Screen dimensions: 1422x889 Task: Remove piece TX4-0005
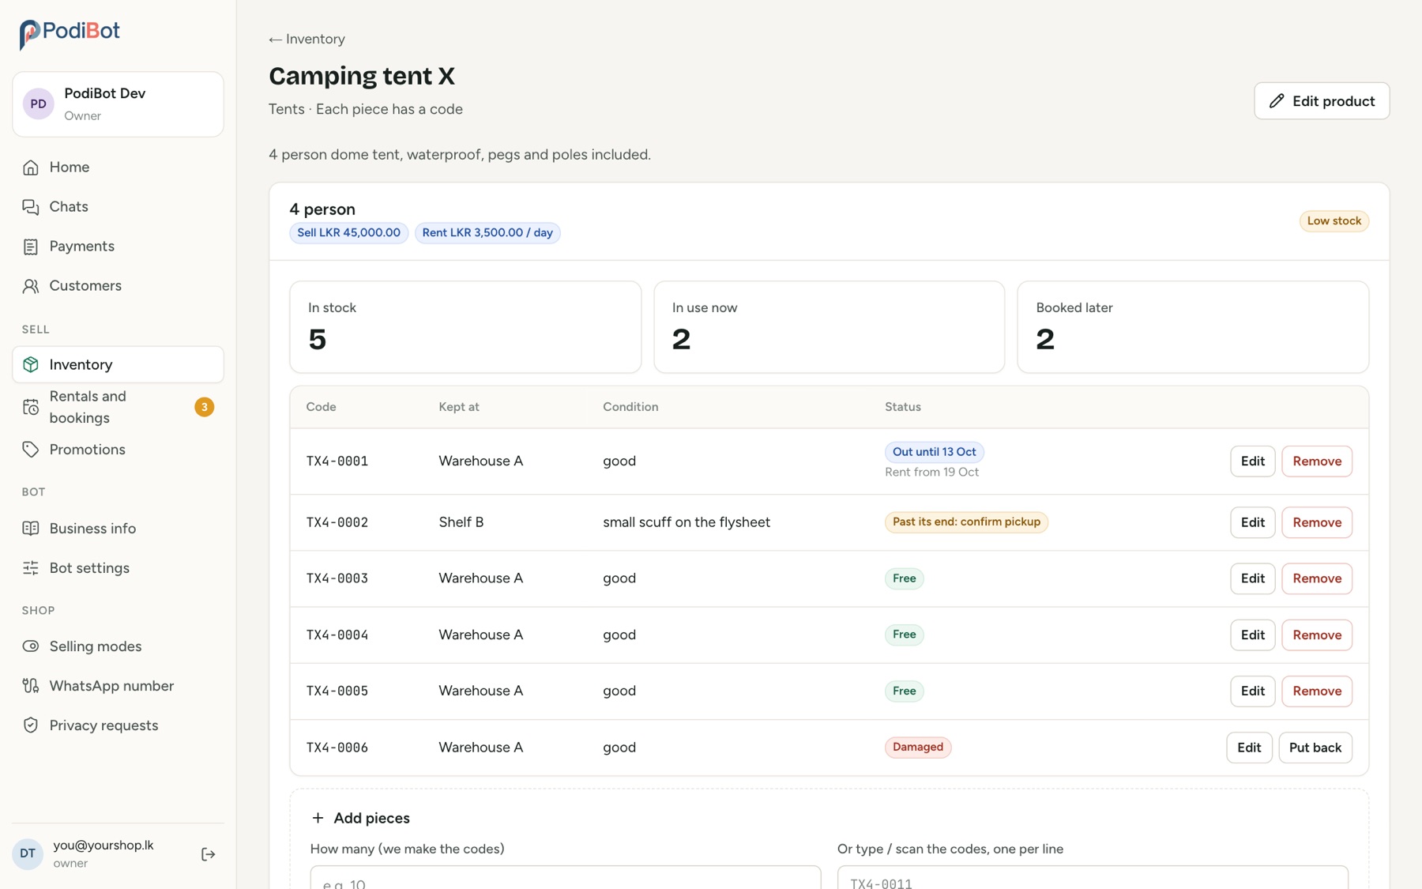click(x=1316, y=691)
